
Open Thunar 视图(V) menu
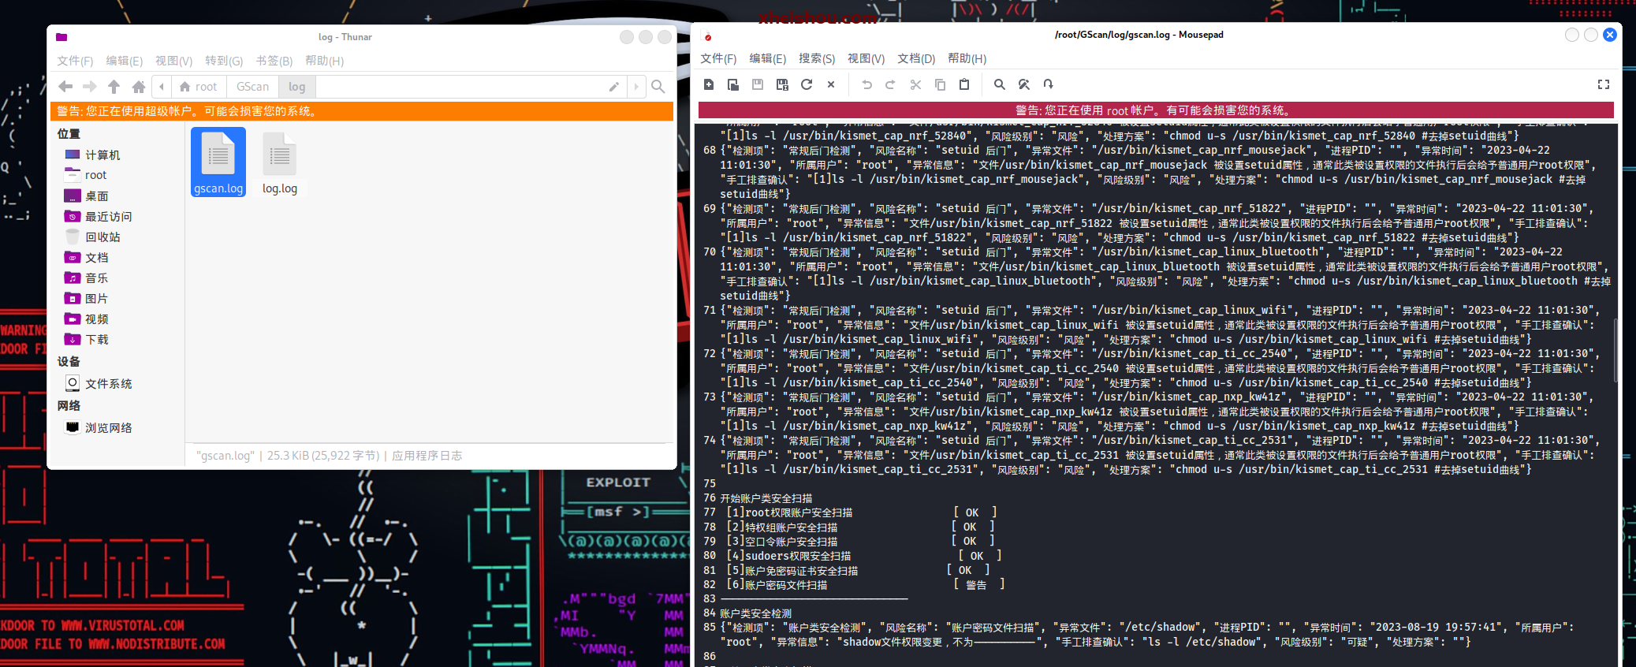click(174, 61)
